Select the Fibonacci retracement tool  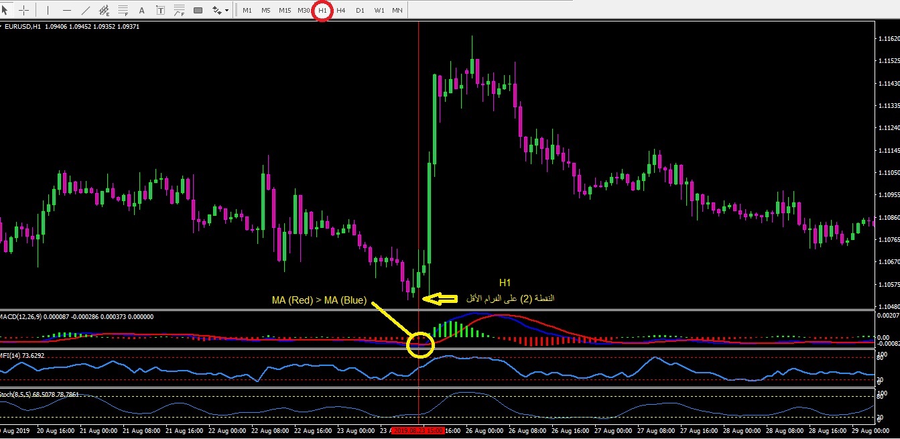tap(123, 10)
